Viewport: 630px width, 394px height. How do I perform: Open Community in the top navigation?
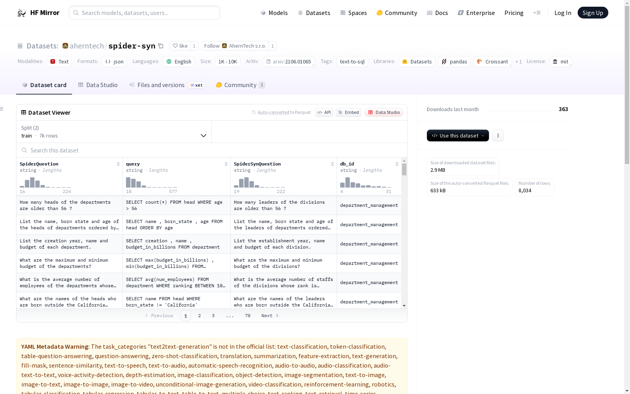point(397,13)
